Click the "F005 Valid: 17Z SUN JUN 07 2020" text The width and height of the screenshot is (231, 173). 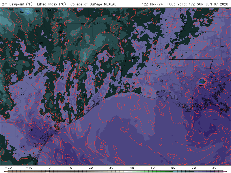(198, 4)
